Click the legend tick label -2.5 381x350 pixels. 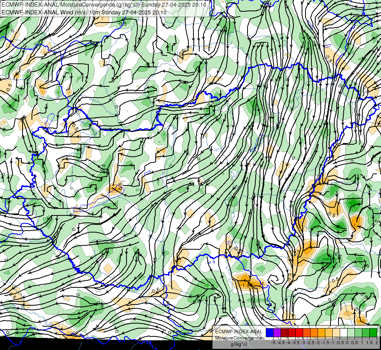(310, 343)
